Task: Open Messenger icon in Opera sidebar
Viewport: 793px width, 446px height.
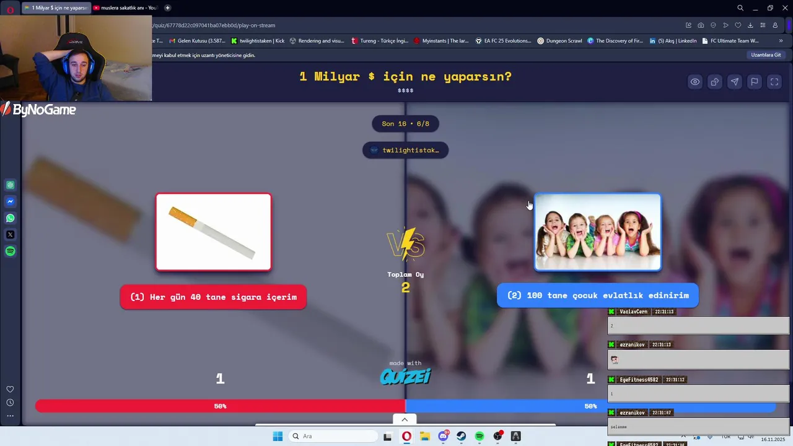Action: tap(10, 201)
